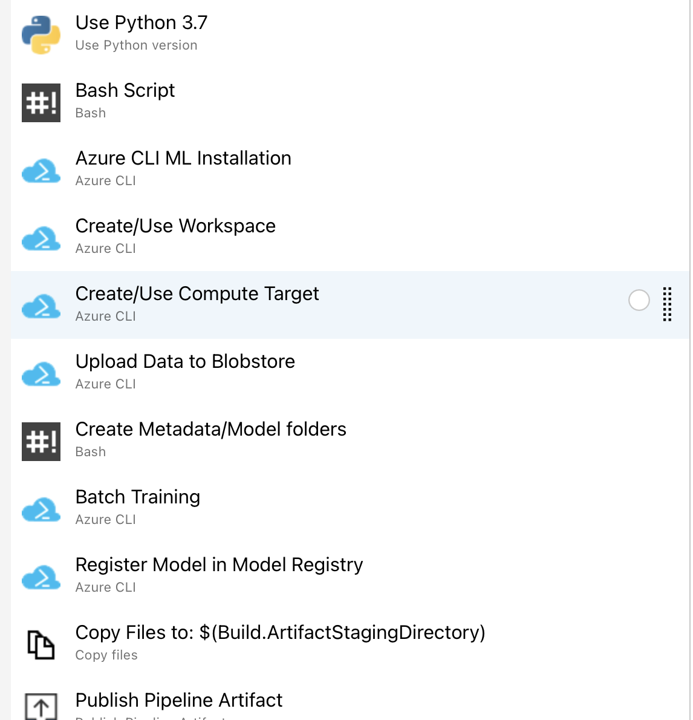Viewport: 693px width, 720px height.
Task: Open the Upload Data to Blobstore step
Action: click(x=185, y=361)
